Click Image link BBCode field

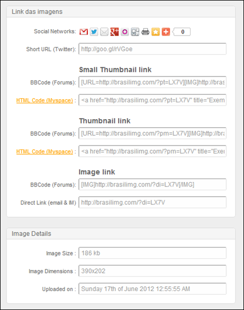pyautogui.click(x=152, y=184)
